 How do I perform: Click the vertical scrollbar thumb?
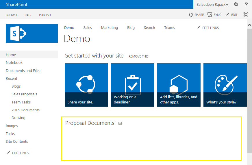(x=249, y=91)
